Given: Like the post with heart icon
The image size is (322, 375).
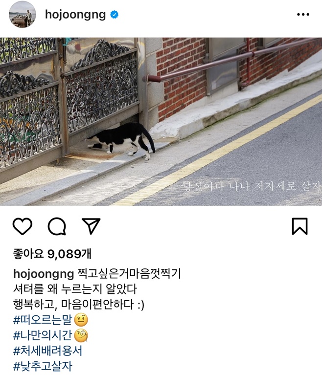Looking at the screenshot, I should tap(22, 226).
